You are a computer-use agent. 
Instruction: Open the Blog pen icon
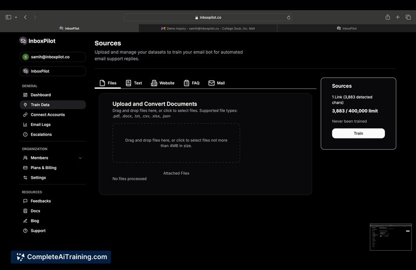tap(25, 221)
